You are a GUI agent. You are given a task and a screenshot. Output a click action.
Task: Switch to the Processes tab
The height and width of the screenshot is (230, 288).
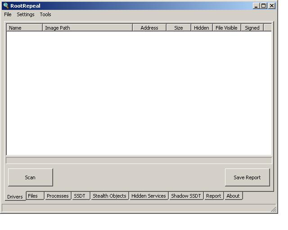point(58,196)
